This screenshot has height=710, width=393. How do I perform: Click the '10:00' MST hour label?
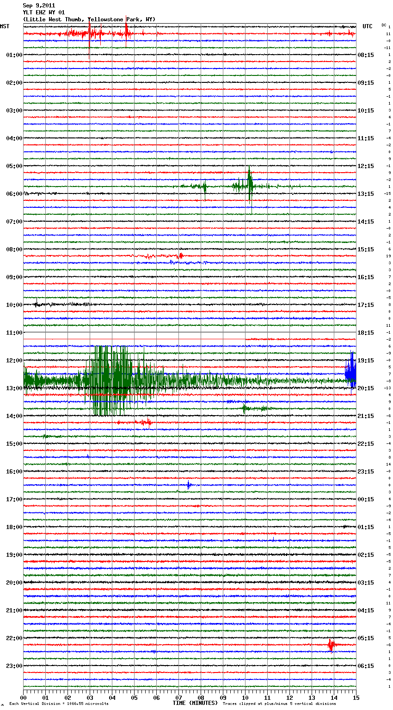coord(14,305)
